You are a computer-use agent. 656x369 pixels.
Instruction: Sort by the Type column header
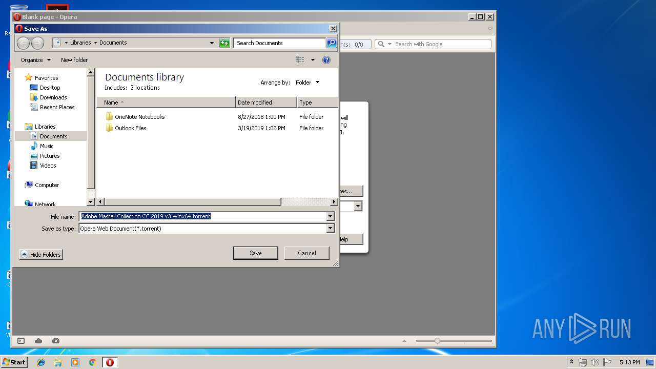pyautogui.click(x=317, y=102)
